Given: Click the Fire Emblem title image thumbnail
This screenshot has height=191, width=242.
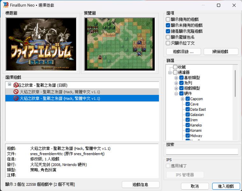Looking at the screenshot, I should point(41,44).
